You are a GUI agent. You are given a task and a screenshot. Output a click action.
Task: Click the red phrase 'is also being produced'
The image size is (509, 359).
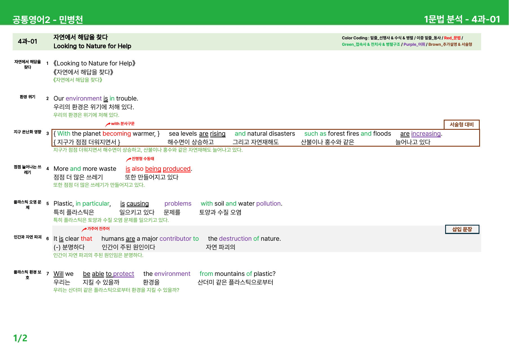coord(158,169)
